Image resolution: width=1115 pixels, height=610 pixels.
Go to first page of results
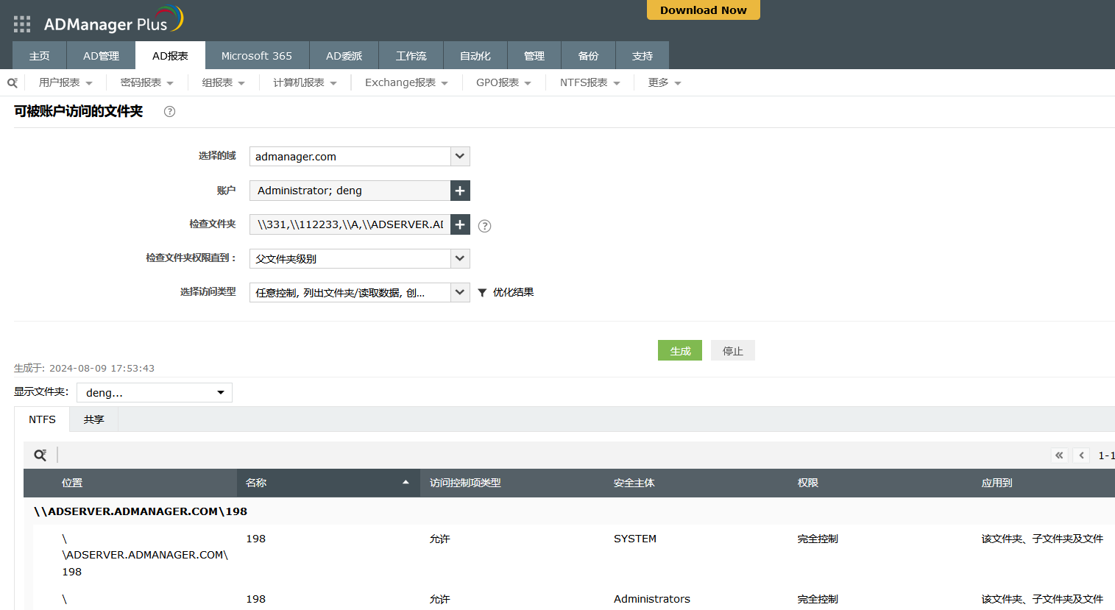click(1059, 455)
